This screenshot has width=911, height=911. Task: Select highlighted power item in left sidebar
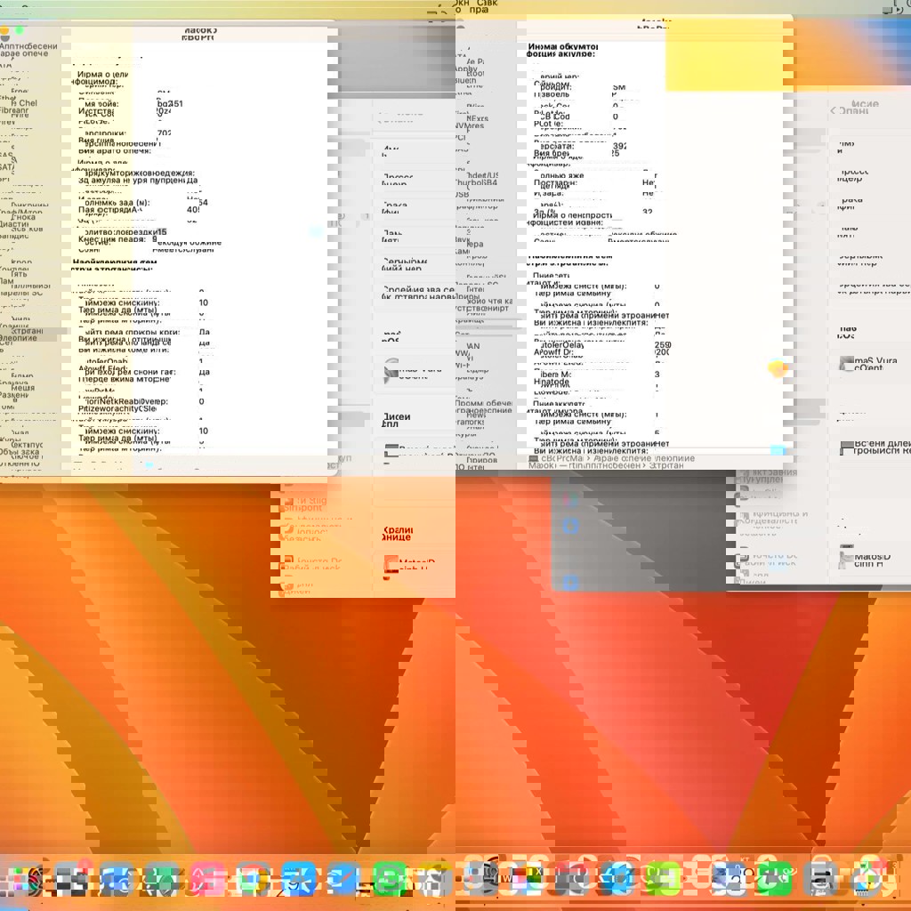(36, 332)
